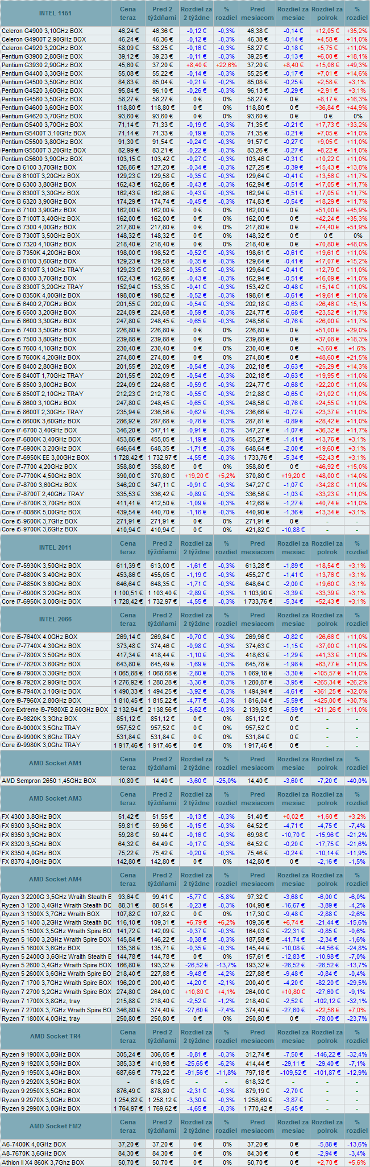Image resolution: width=370 pixels, height=1167 pixels.
Task: Click the +74,40 € half-year difference cell
Action: pyautogui.click(x=327, y=227)
